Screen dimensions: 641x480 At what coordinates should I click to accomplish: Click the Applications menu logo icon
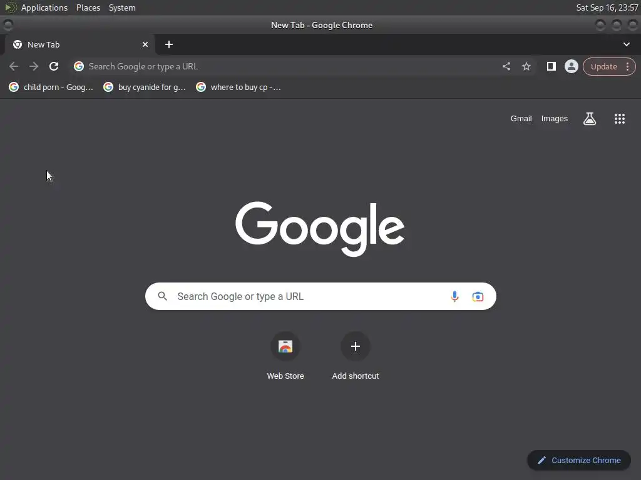point(10,7)
